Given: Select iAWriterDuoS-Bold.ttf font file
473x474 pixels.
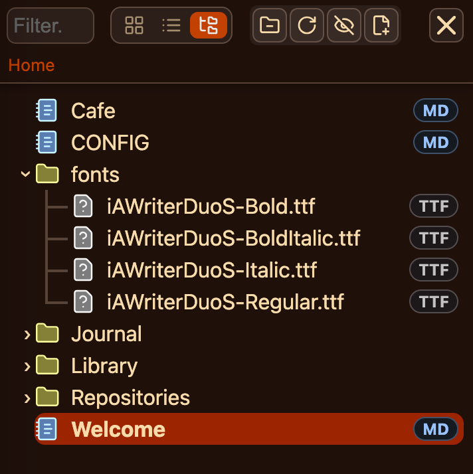Looking at the screenshot, I should (x=211, y=206).
